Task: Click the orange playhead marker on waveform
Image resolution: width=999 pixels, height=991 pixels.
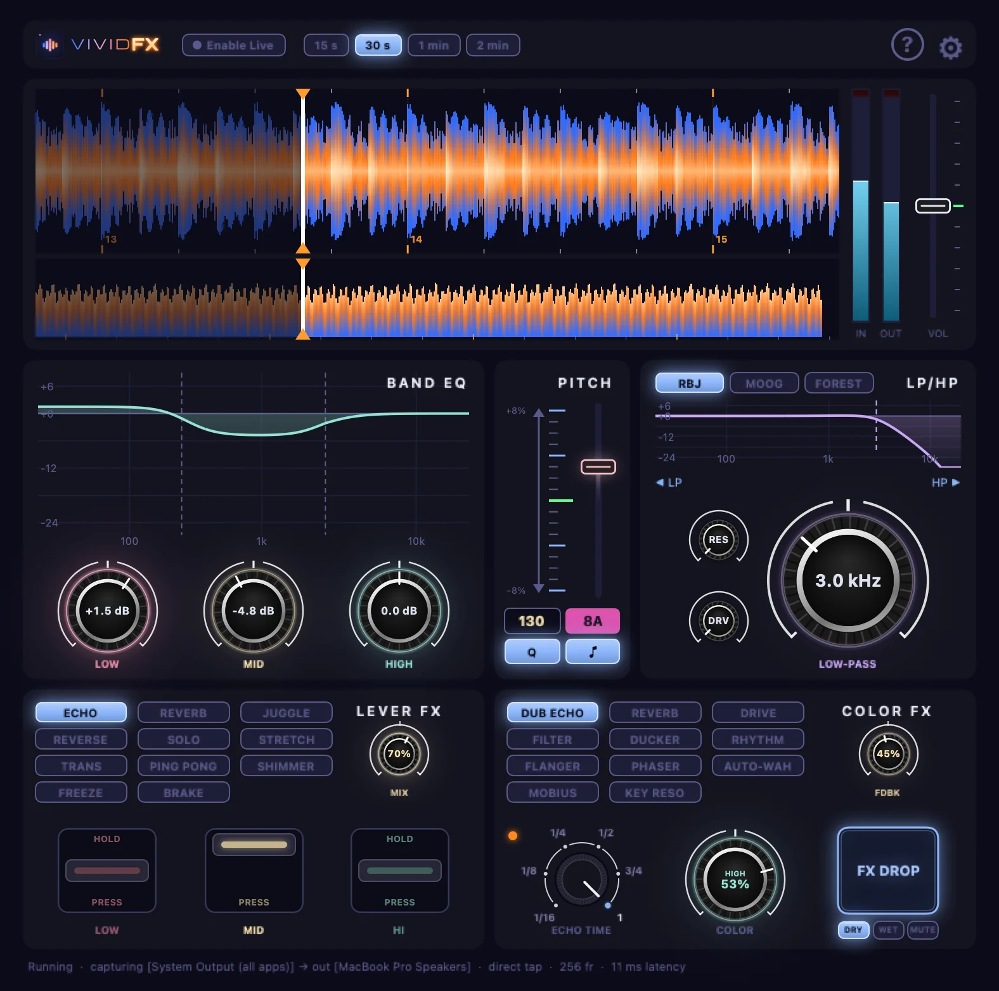Action: (x=303, y=94)
